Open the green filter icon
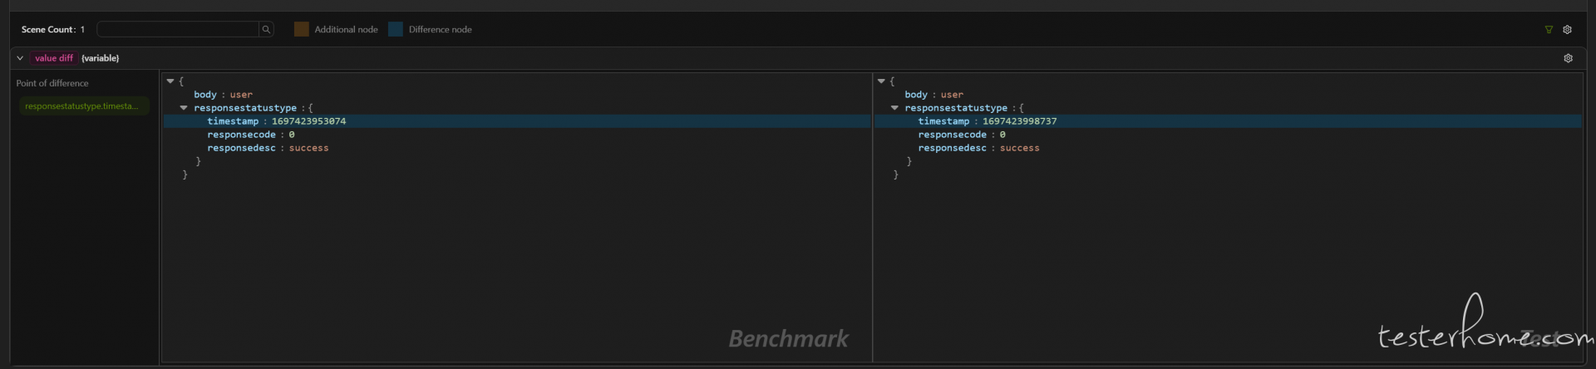The image size is (1596, 369). coord(1549,29)
